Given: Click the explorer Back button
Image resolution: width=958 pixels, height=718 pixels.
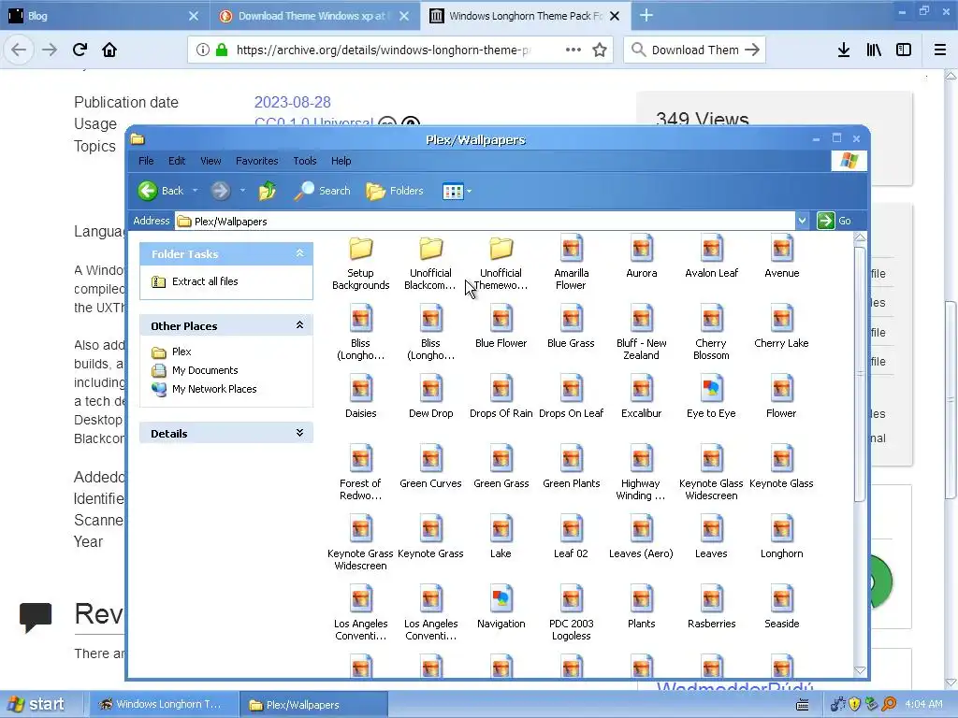Looking at the screenshot, I should tap(161, 191).
